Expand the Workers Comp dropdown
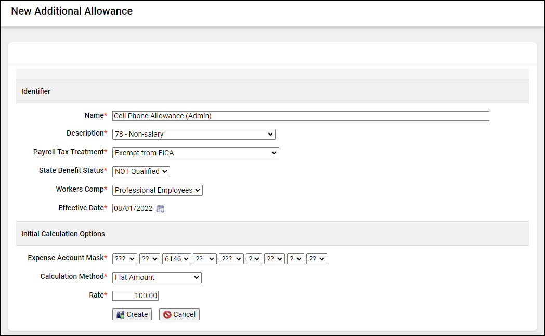 tap(157, 190)
